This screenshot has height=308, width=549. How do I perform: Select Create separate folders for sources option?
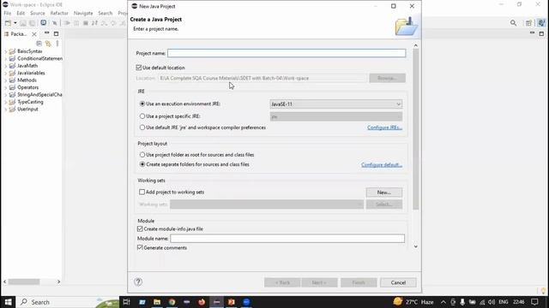coord(142,164)
